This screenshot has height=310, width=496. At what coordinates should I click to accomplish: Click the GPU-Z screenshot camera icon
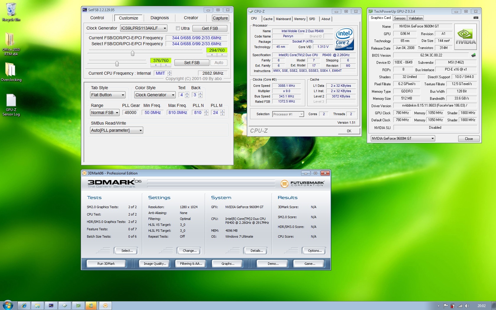(x=476, y=18)
